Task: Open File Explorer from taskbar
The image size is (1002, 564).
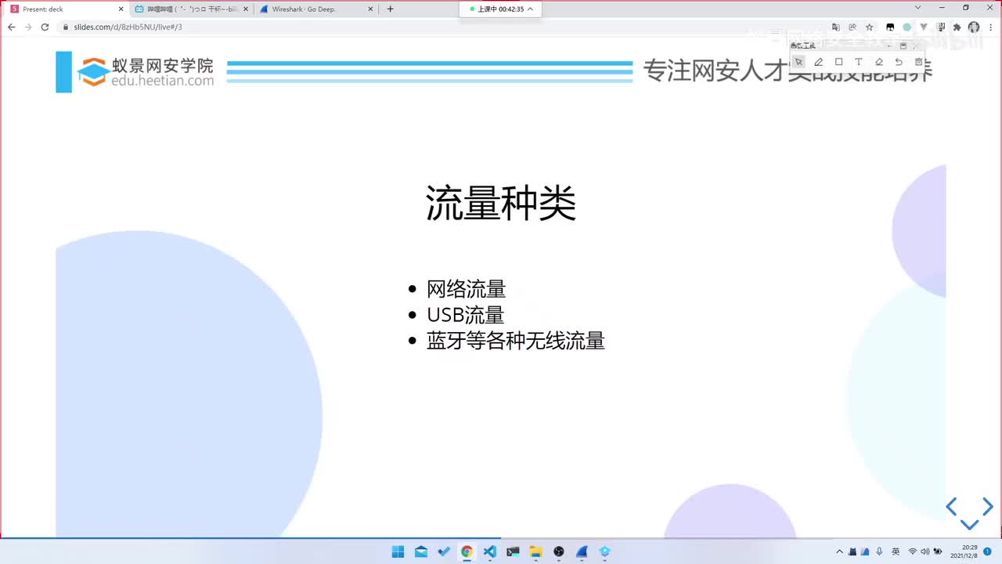Action: pyautogui.click(x=535, y=551)
